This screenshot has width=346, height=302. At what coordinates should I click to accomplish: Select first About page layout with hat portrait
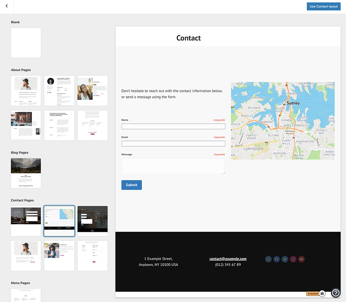26,91
